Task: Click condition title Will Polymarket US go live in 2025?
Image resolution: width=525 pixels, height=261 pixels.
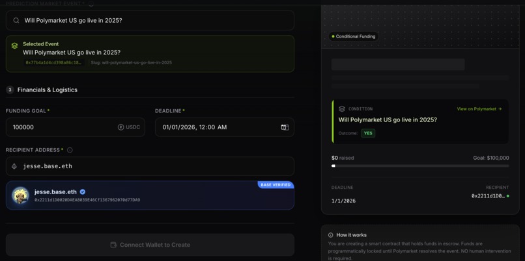Action: click(x=388, y=120)
